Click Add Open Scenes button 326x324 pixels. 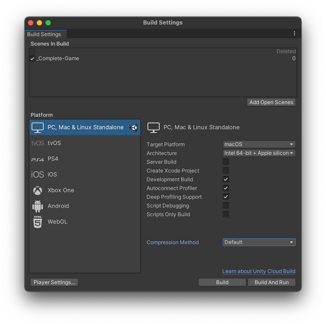(271, 103)
